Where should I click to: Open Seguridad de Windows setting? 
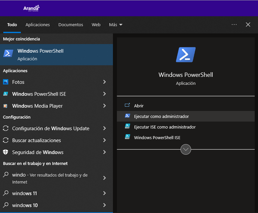[56, 152]
